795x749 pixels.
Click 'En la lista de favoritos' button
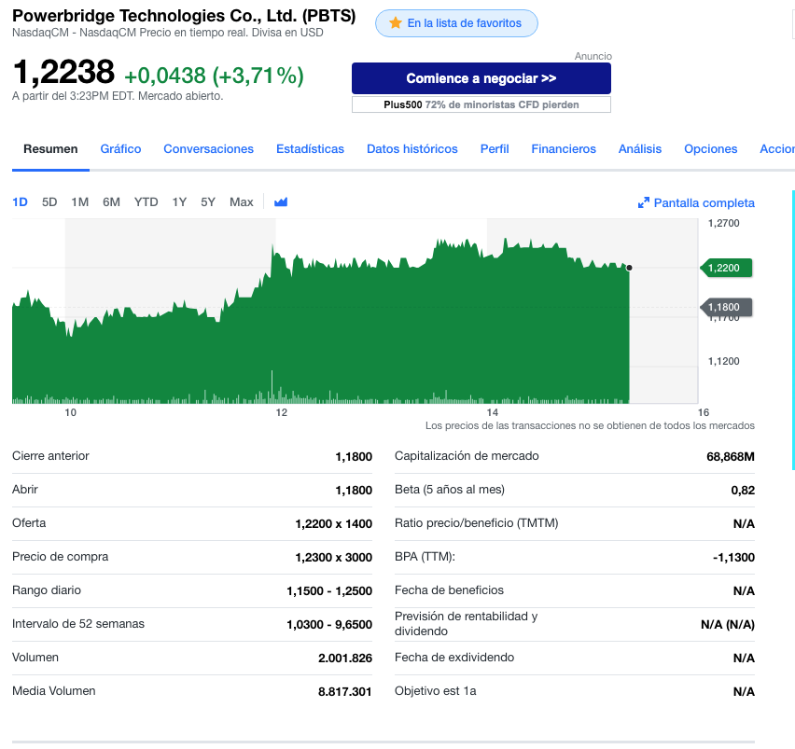pyautogui.click(x=456, y=23)
